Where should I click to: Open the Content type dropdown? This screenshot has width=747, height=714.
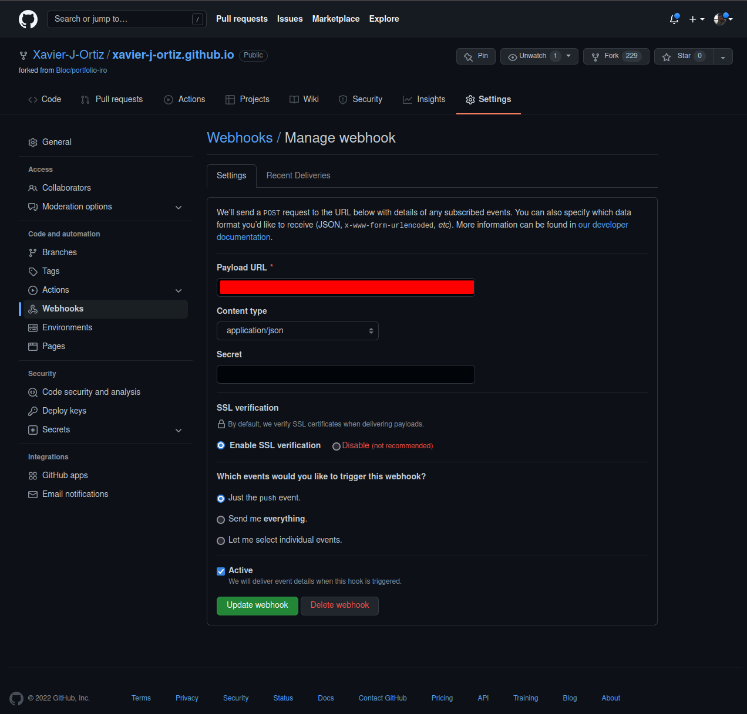[297, 330]
